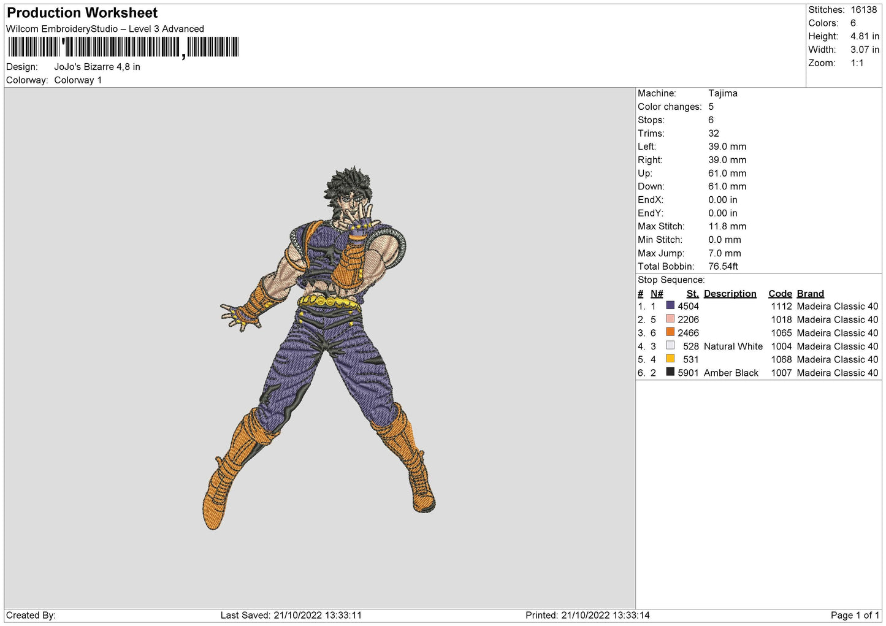Click the Zoom value 1:1
The width and height of the screenshot is (886, 626).
click(x=857, y=63)
